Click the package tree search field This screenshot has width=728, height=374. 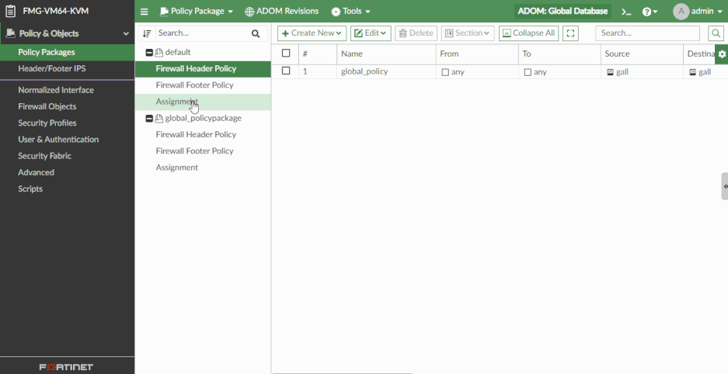pos(202,33)
